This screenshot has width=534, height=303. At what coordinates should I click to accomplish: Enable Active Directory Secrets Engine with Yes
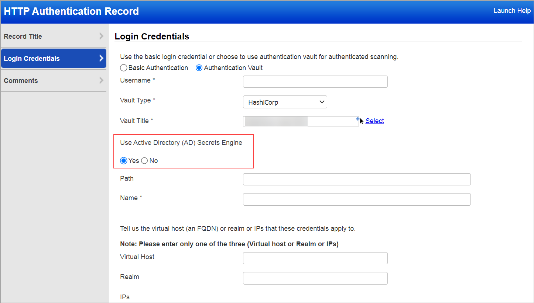pyautogui.click(x=123, y=160)
